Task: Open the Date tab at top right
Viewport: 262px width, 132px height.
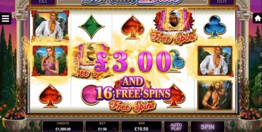Action: (222, 2)
